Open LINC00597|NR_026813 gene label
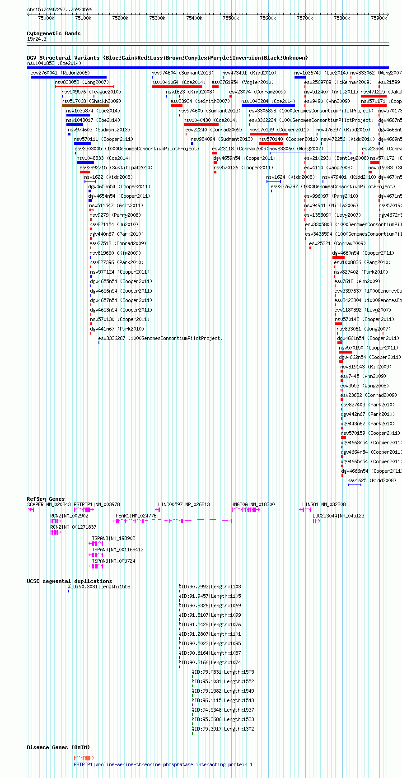402x778 pixels. point(184,504)
